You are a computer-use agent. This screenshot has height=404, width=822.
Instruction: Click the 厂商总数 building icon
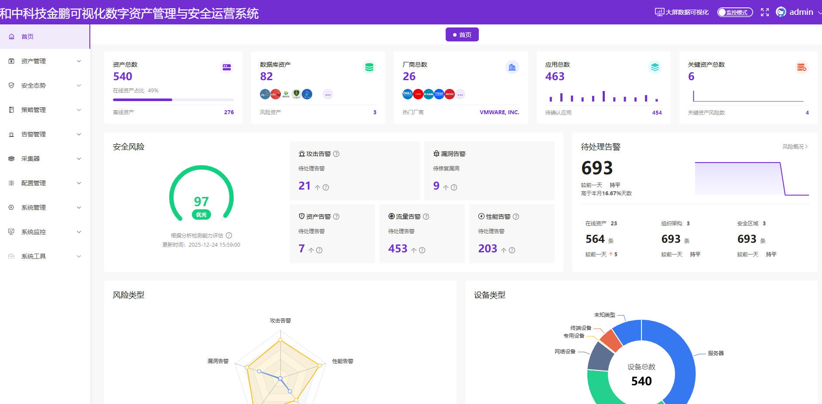512,67
